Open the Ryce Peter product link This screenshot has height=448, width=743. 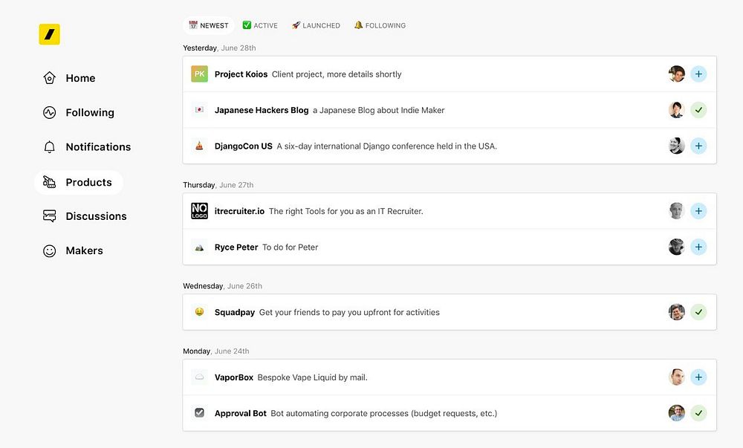click(x=236, y=247)
